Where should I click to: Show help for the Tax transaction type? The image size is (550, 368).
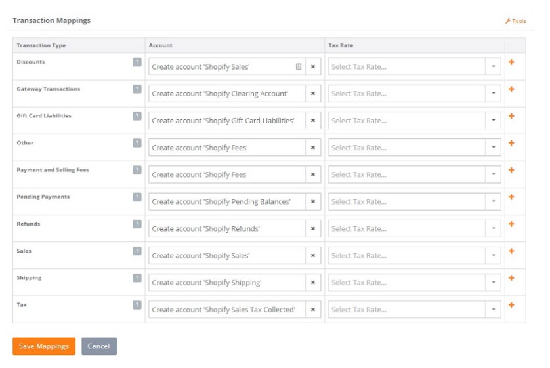pyautogui.click(x=137, y=305)
